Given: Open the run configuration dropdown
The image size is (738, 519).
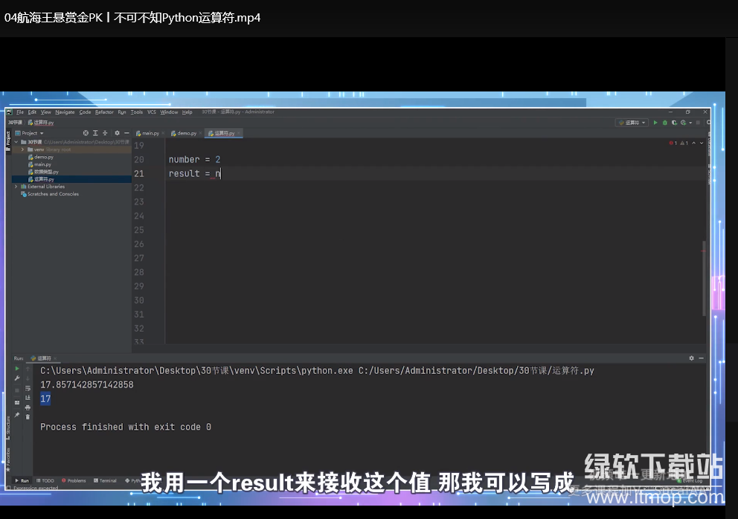Looking at the screenshot, I should click(x=632, y=123).
